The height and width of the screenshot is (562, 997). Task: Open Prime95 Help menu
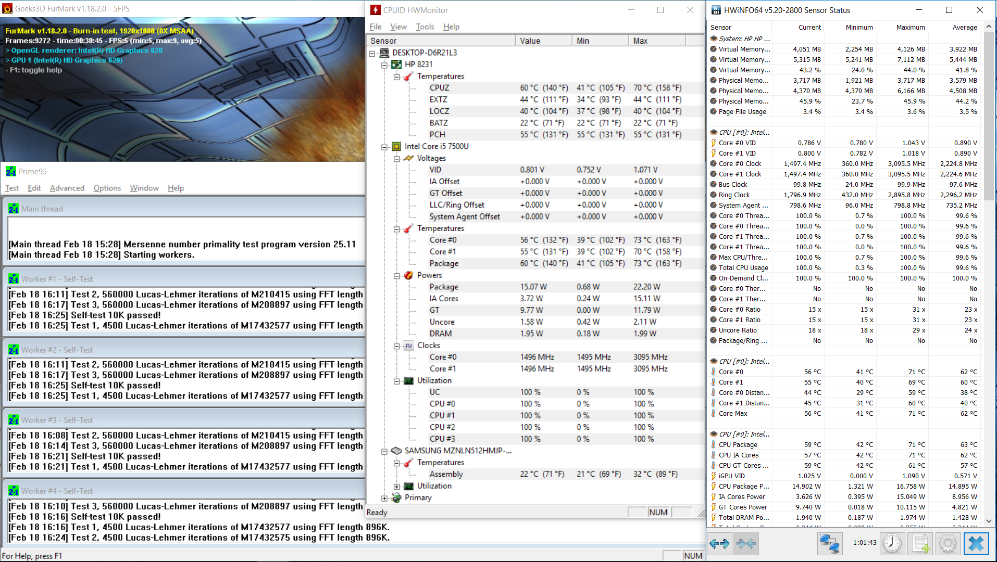[176, 188]
